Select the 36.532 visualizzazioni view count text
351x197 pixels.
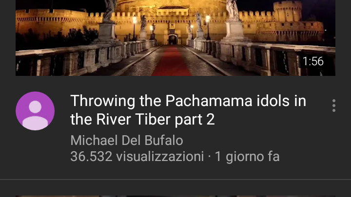[137, 156]
